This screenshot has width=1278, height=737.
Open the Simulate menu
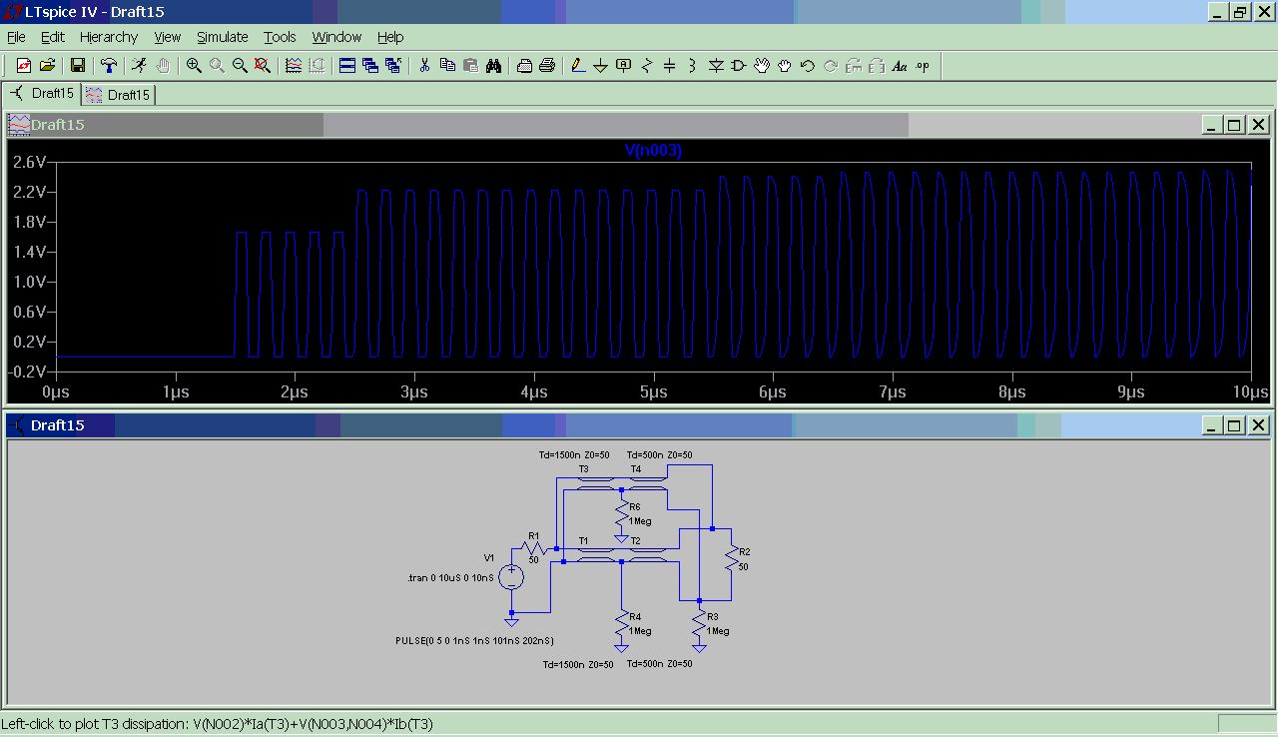[x=222, y=37]
